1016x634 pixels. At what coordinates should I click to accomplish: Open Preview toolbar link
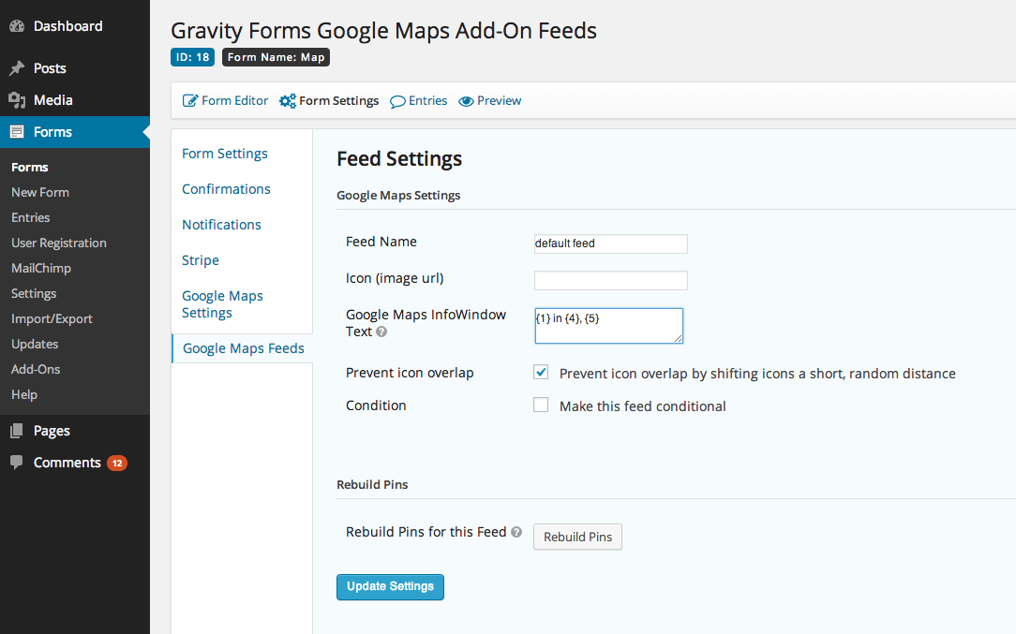point(490,101)
